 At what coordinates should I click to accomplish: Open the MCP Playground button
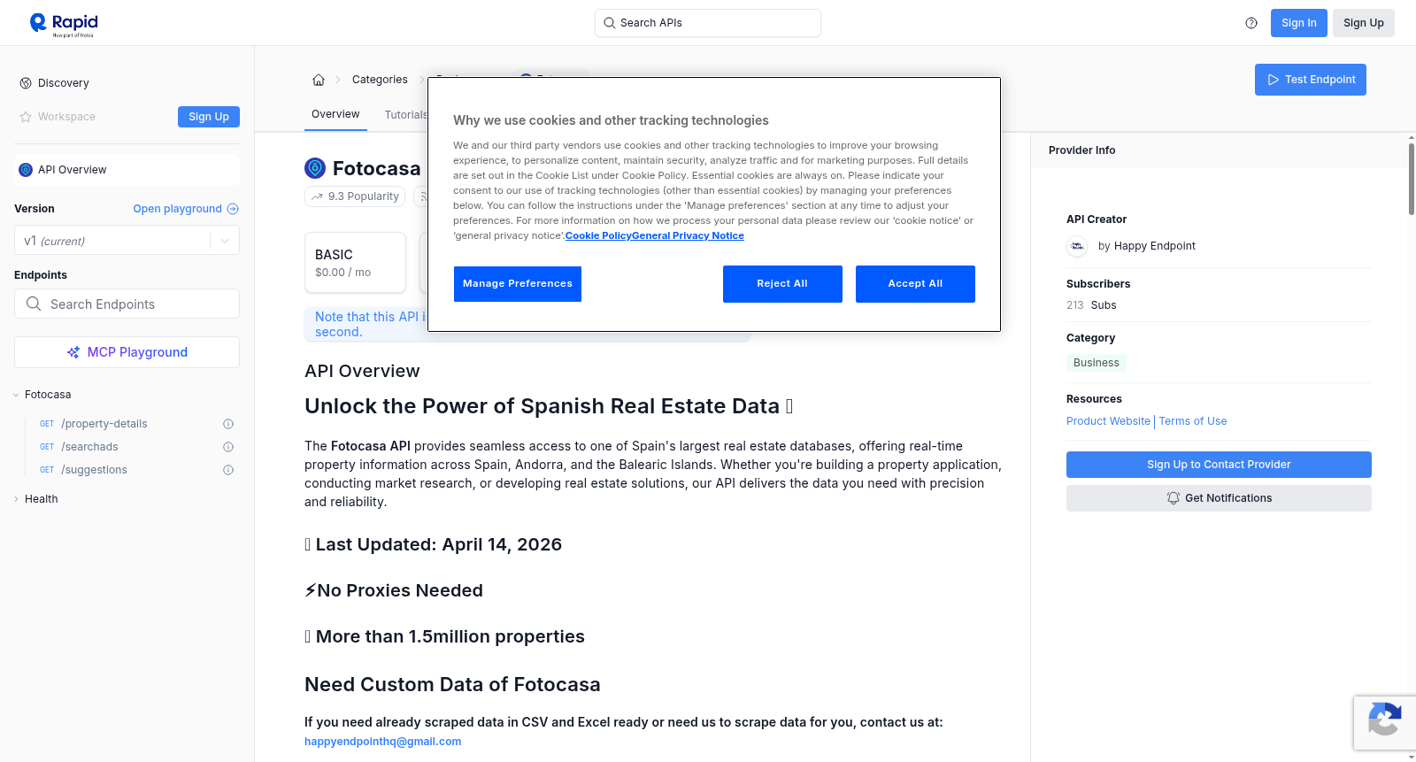coord(127,352)
